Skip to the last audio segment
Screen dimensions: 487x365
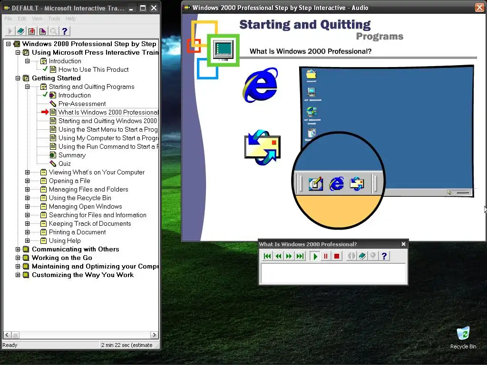300,256
